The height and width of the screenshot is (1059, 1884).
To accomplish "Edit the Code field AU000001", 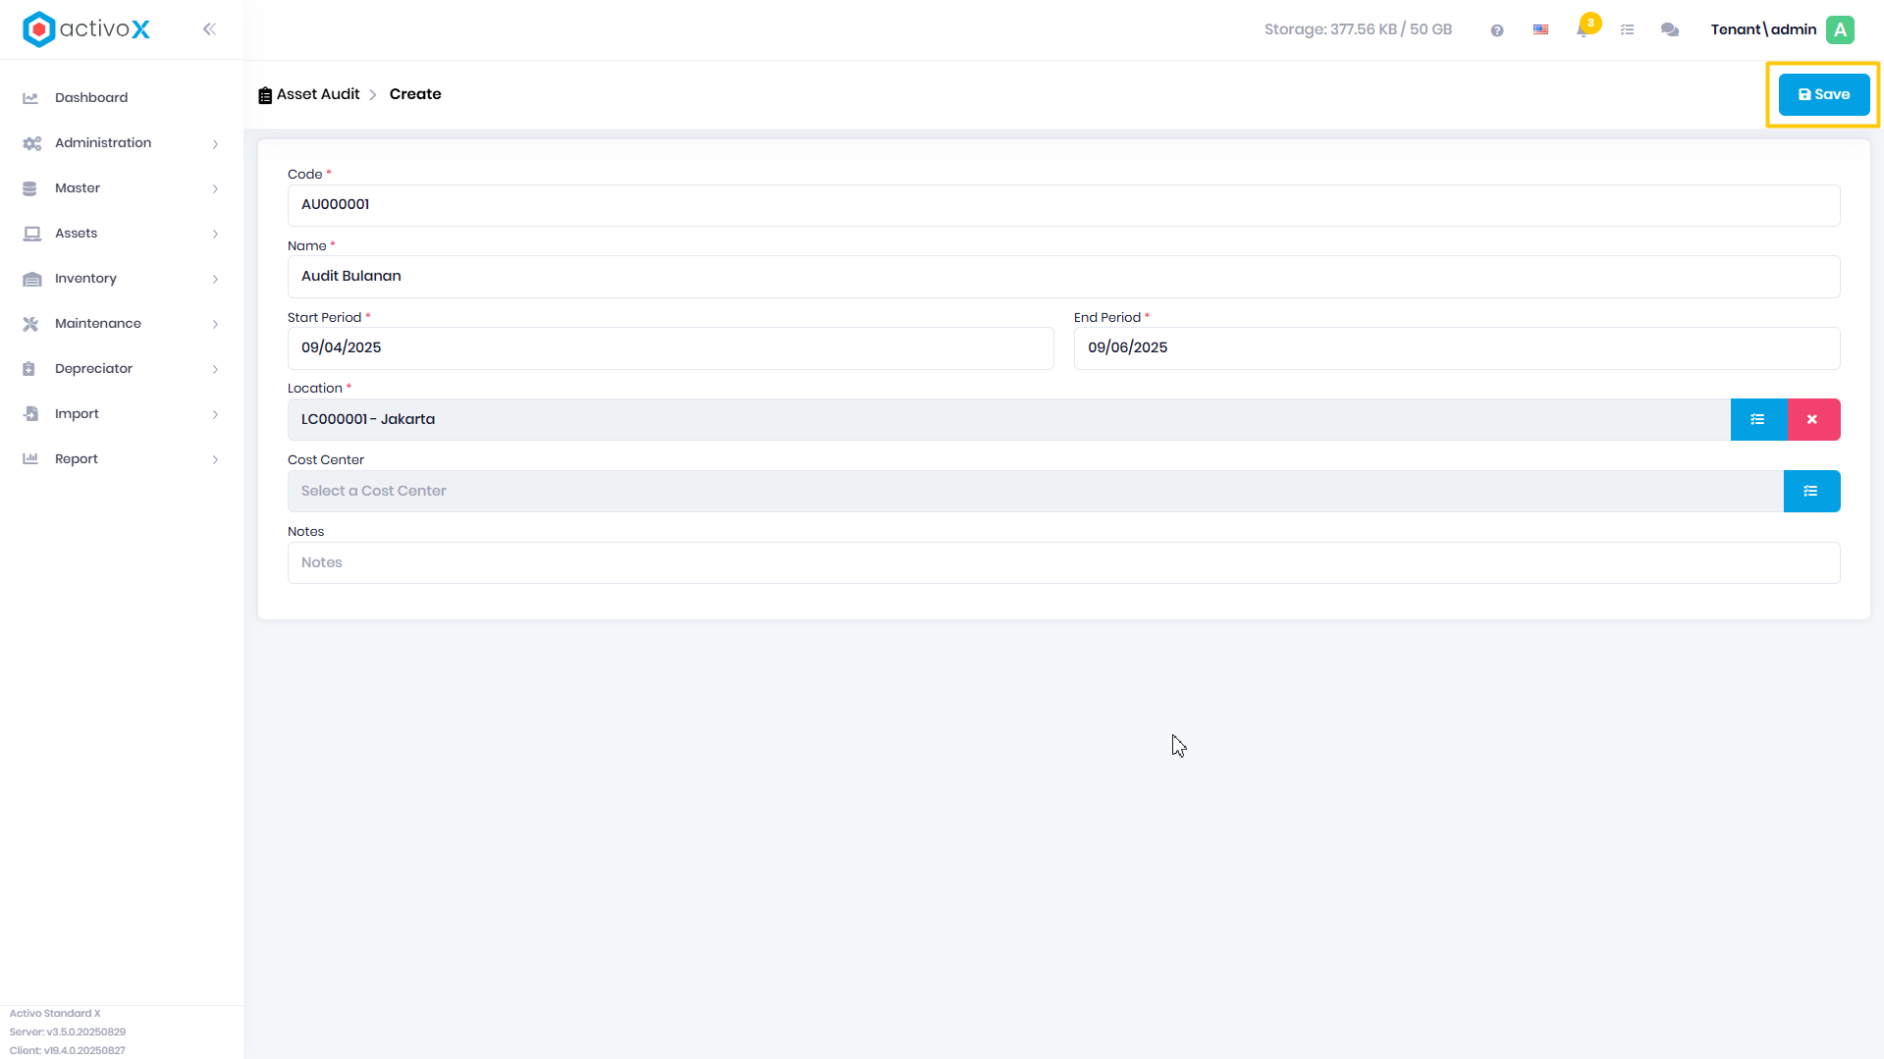I will point(1063,205).
